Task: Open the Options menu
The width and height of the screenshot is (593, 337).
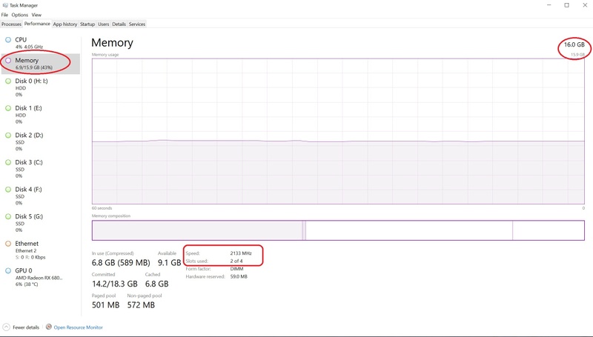Action: point(20,15)
